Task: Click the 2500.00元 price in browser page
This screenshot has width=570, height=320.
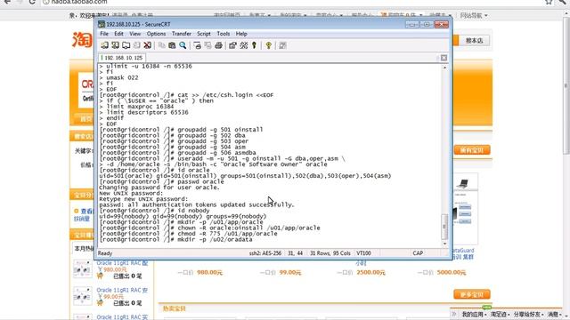Action: point(370,273)
